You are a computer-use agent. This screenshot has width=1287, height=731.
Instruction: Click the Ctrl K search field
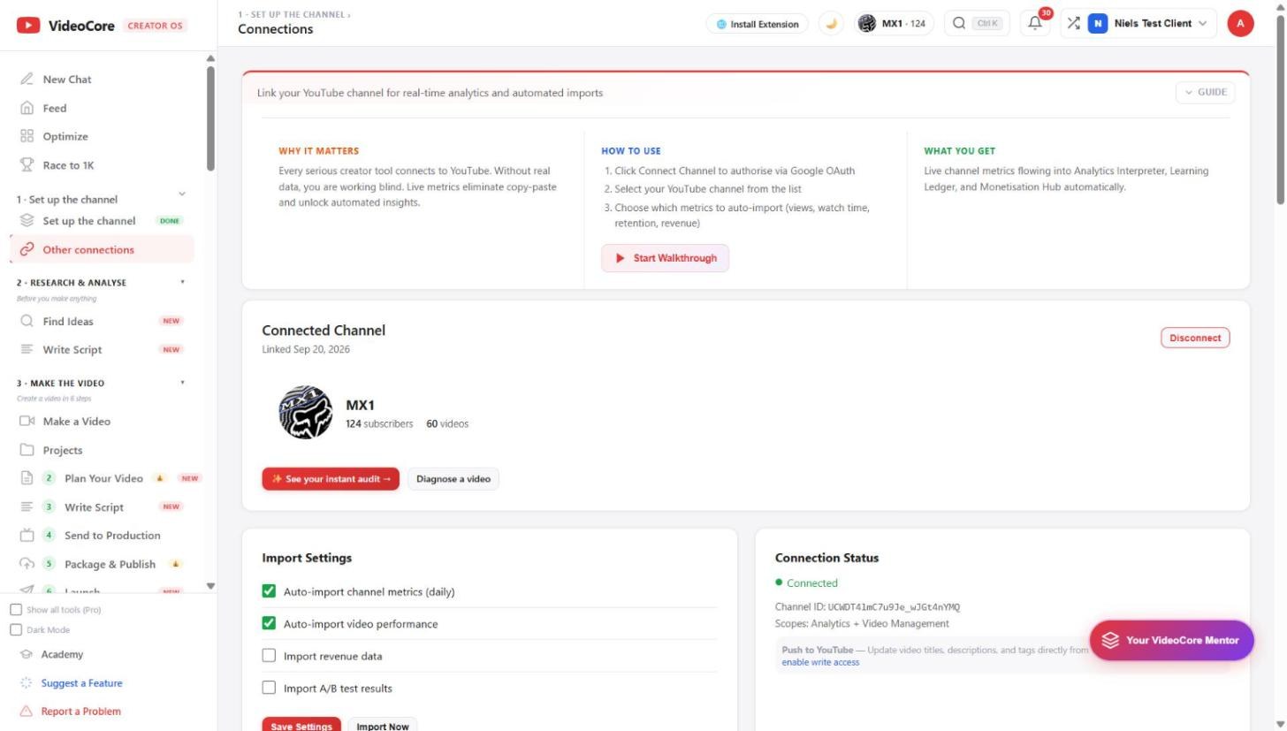(976, 24)
